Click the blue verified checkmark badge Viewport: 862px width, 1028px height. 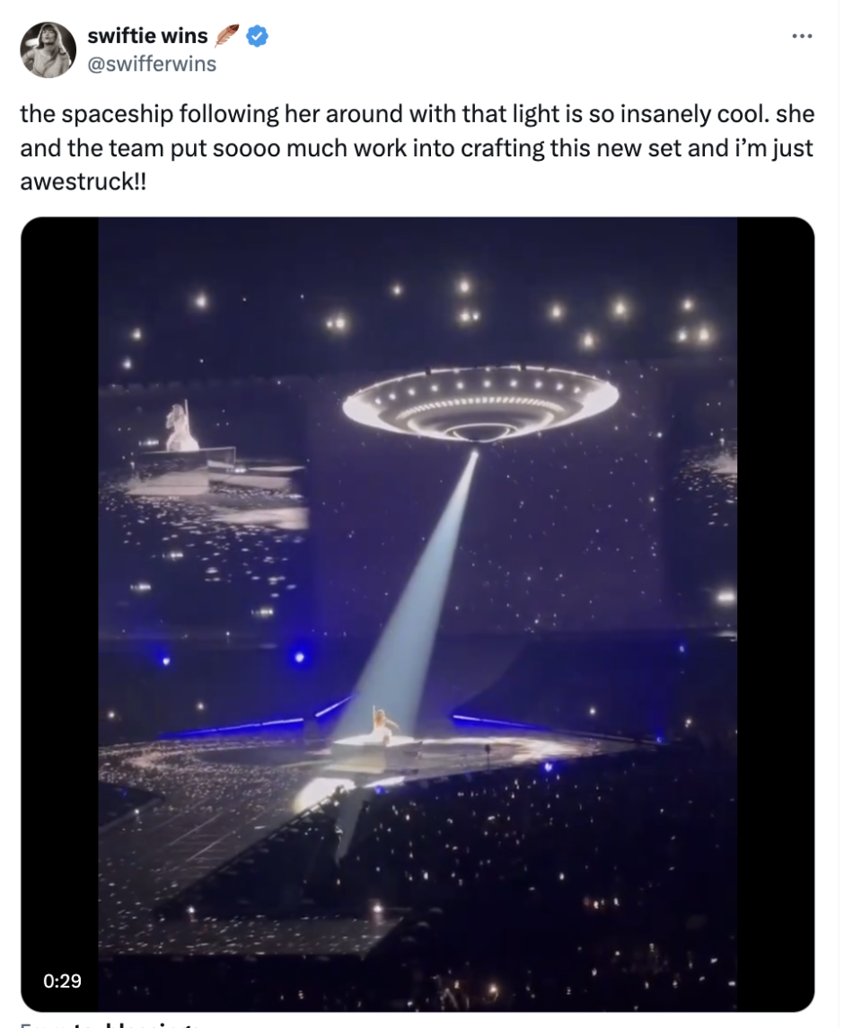(x=258, y=36)
